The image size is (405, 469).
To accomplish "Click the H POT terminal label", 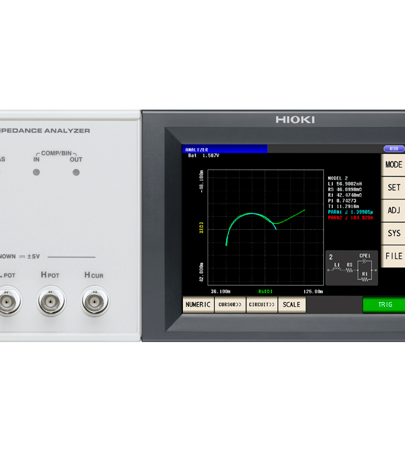I will pyautogui.click(x=50, y=275).
